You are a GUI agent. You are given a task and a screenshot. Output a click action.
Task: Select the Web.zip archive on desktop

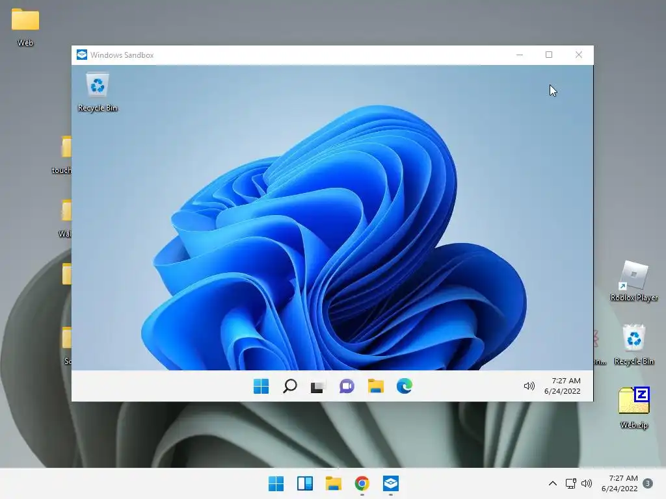(x=633, y=408)
